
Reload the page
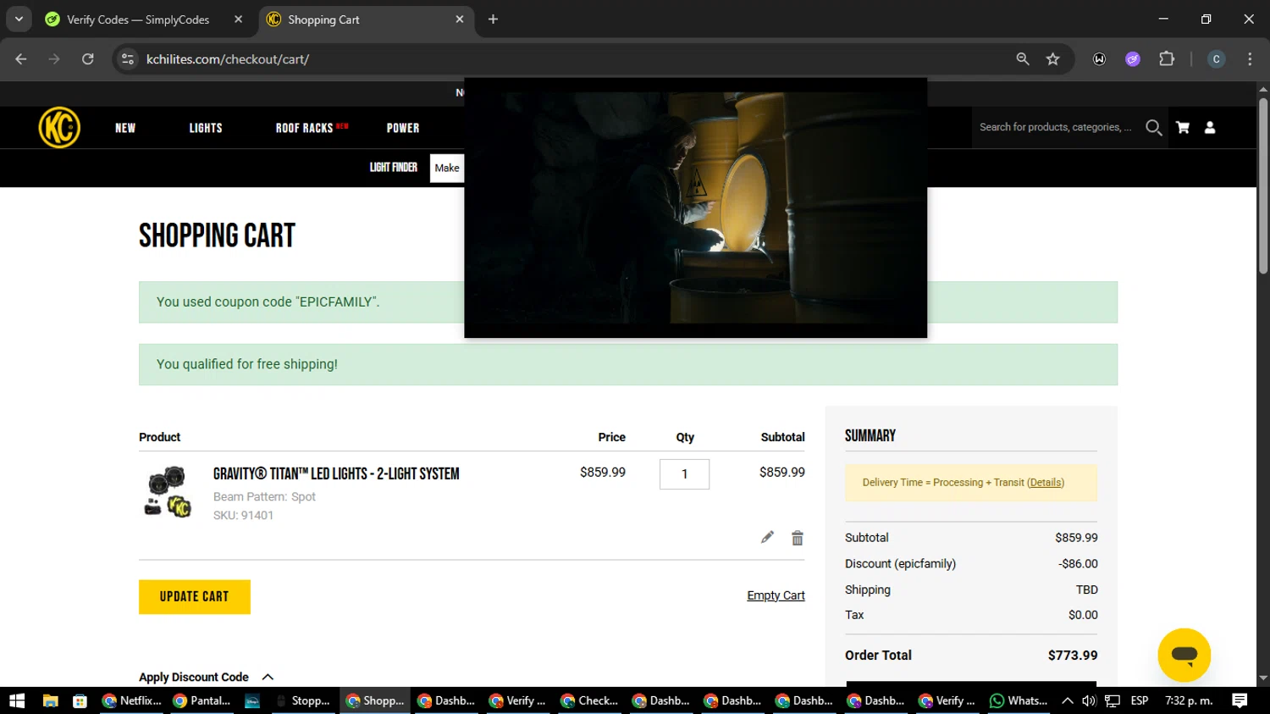88,59
